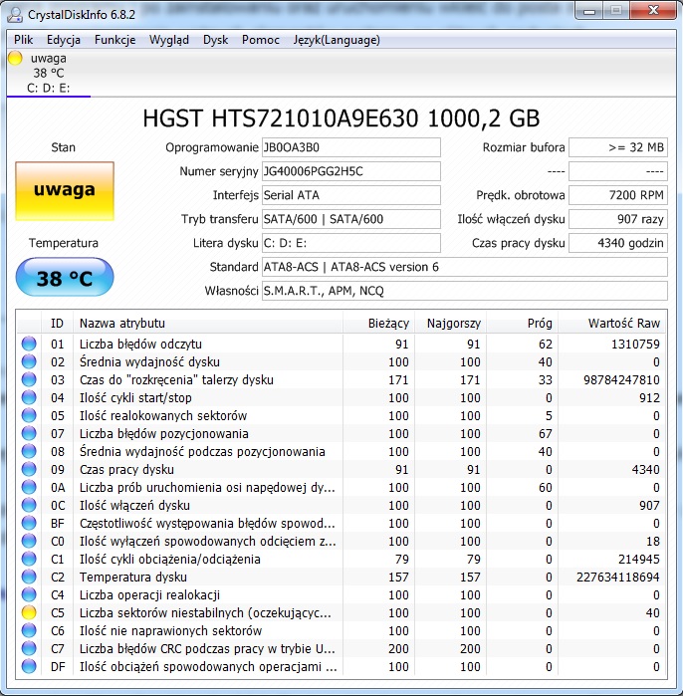The height and width of the screenshot is (696, 683).
Task: Click blue status icon for attribute C2
Action: (x=29, y=577)
